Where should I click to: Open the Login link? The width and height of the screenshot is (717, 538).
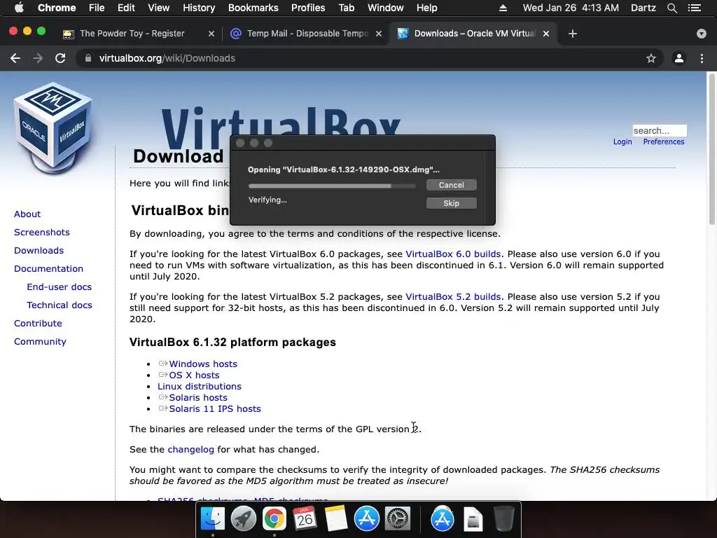point(622,142)
